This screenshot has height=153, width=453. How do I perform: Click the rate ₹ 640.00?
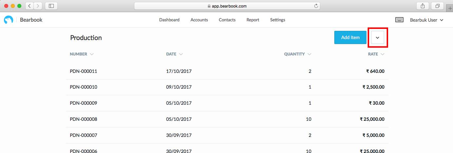click(x=375, y=71)
